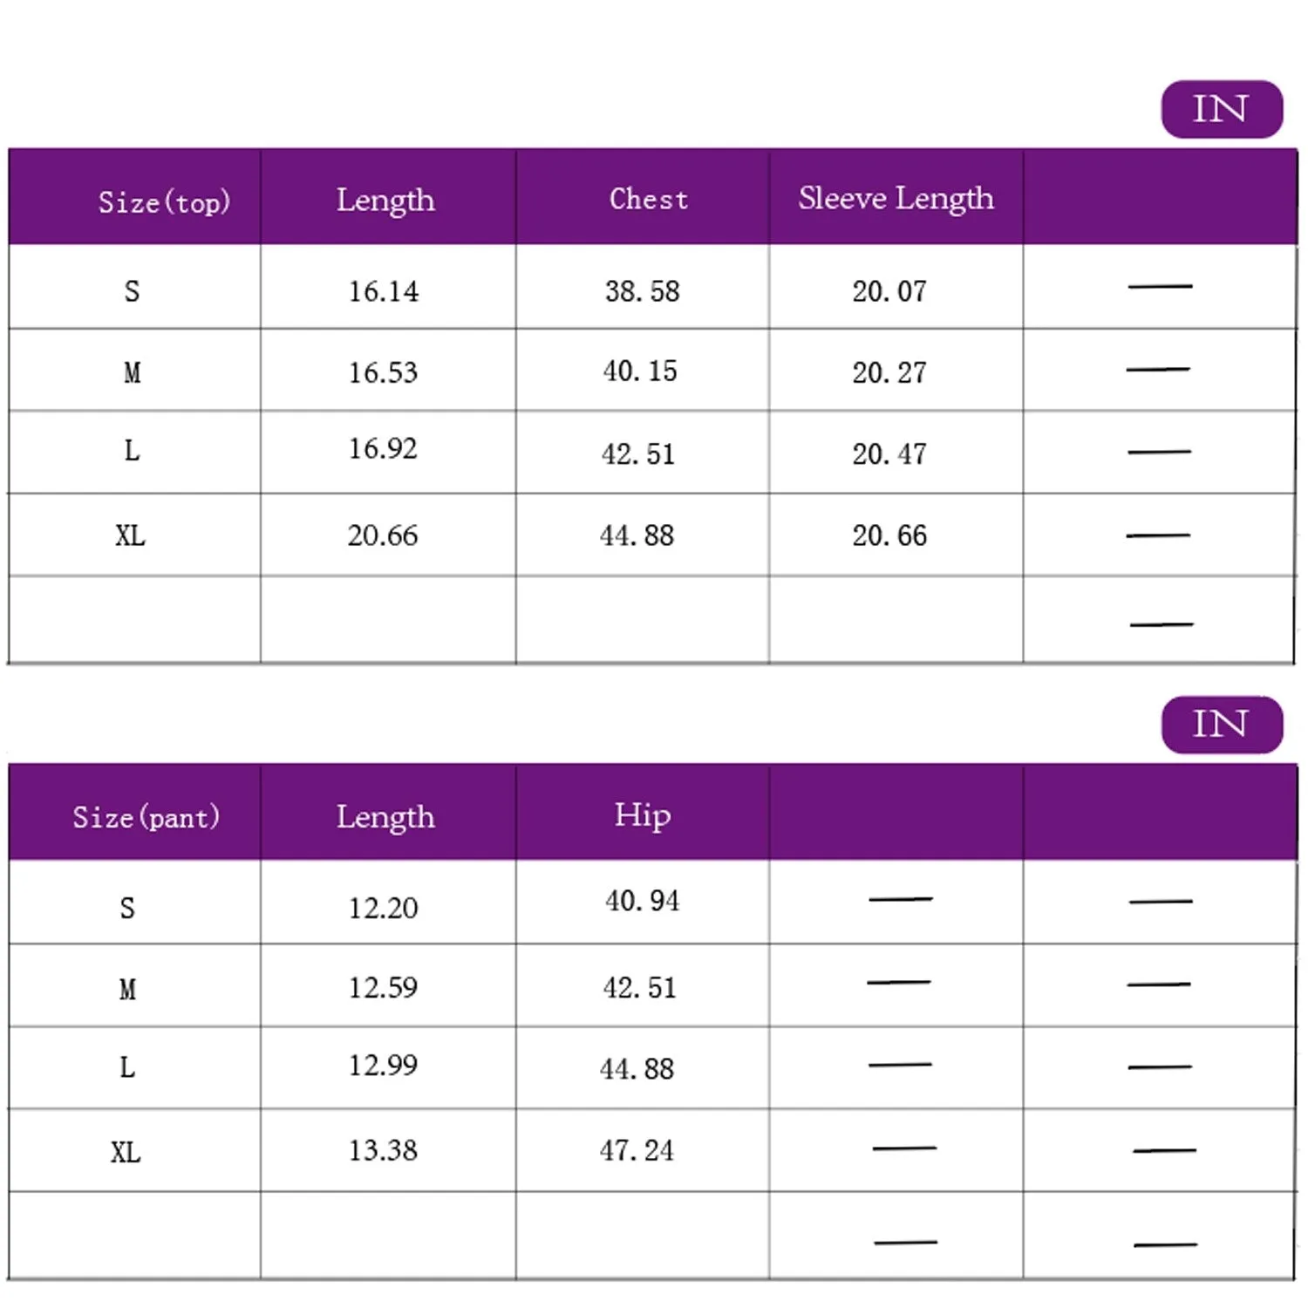The image size is (1308, 1308).
Task: Click the 47.24 hip value for XL
Action: point(637,1151)
